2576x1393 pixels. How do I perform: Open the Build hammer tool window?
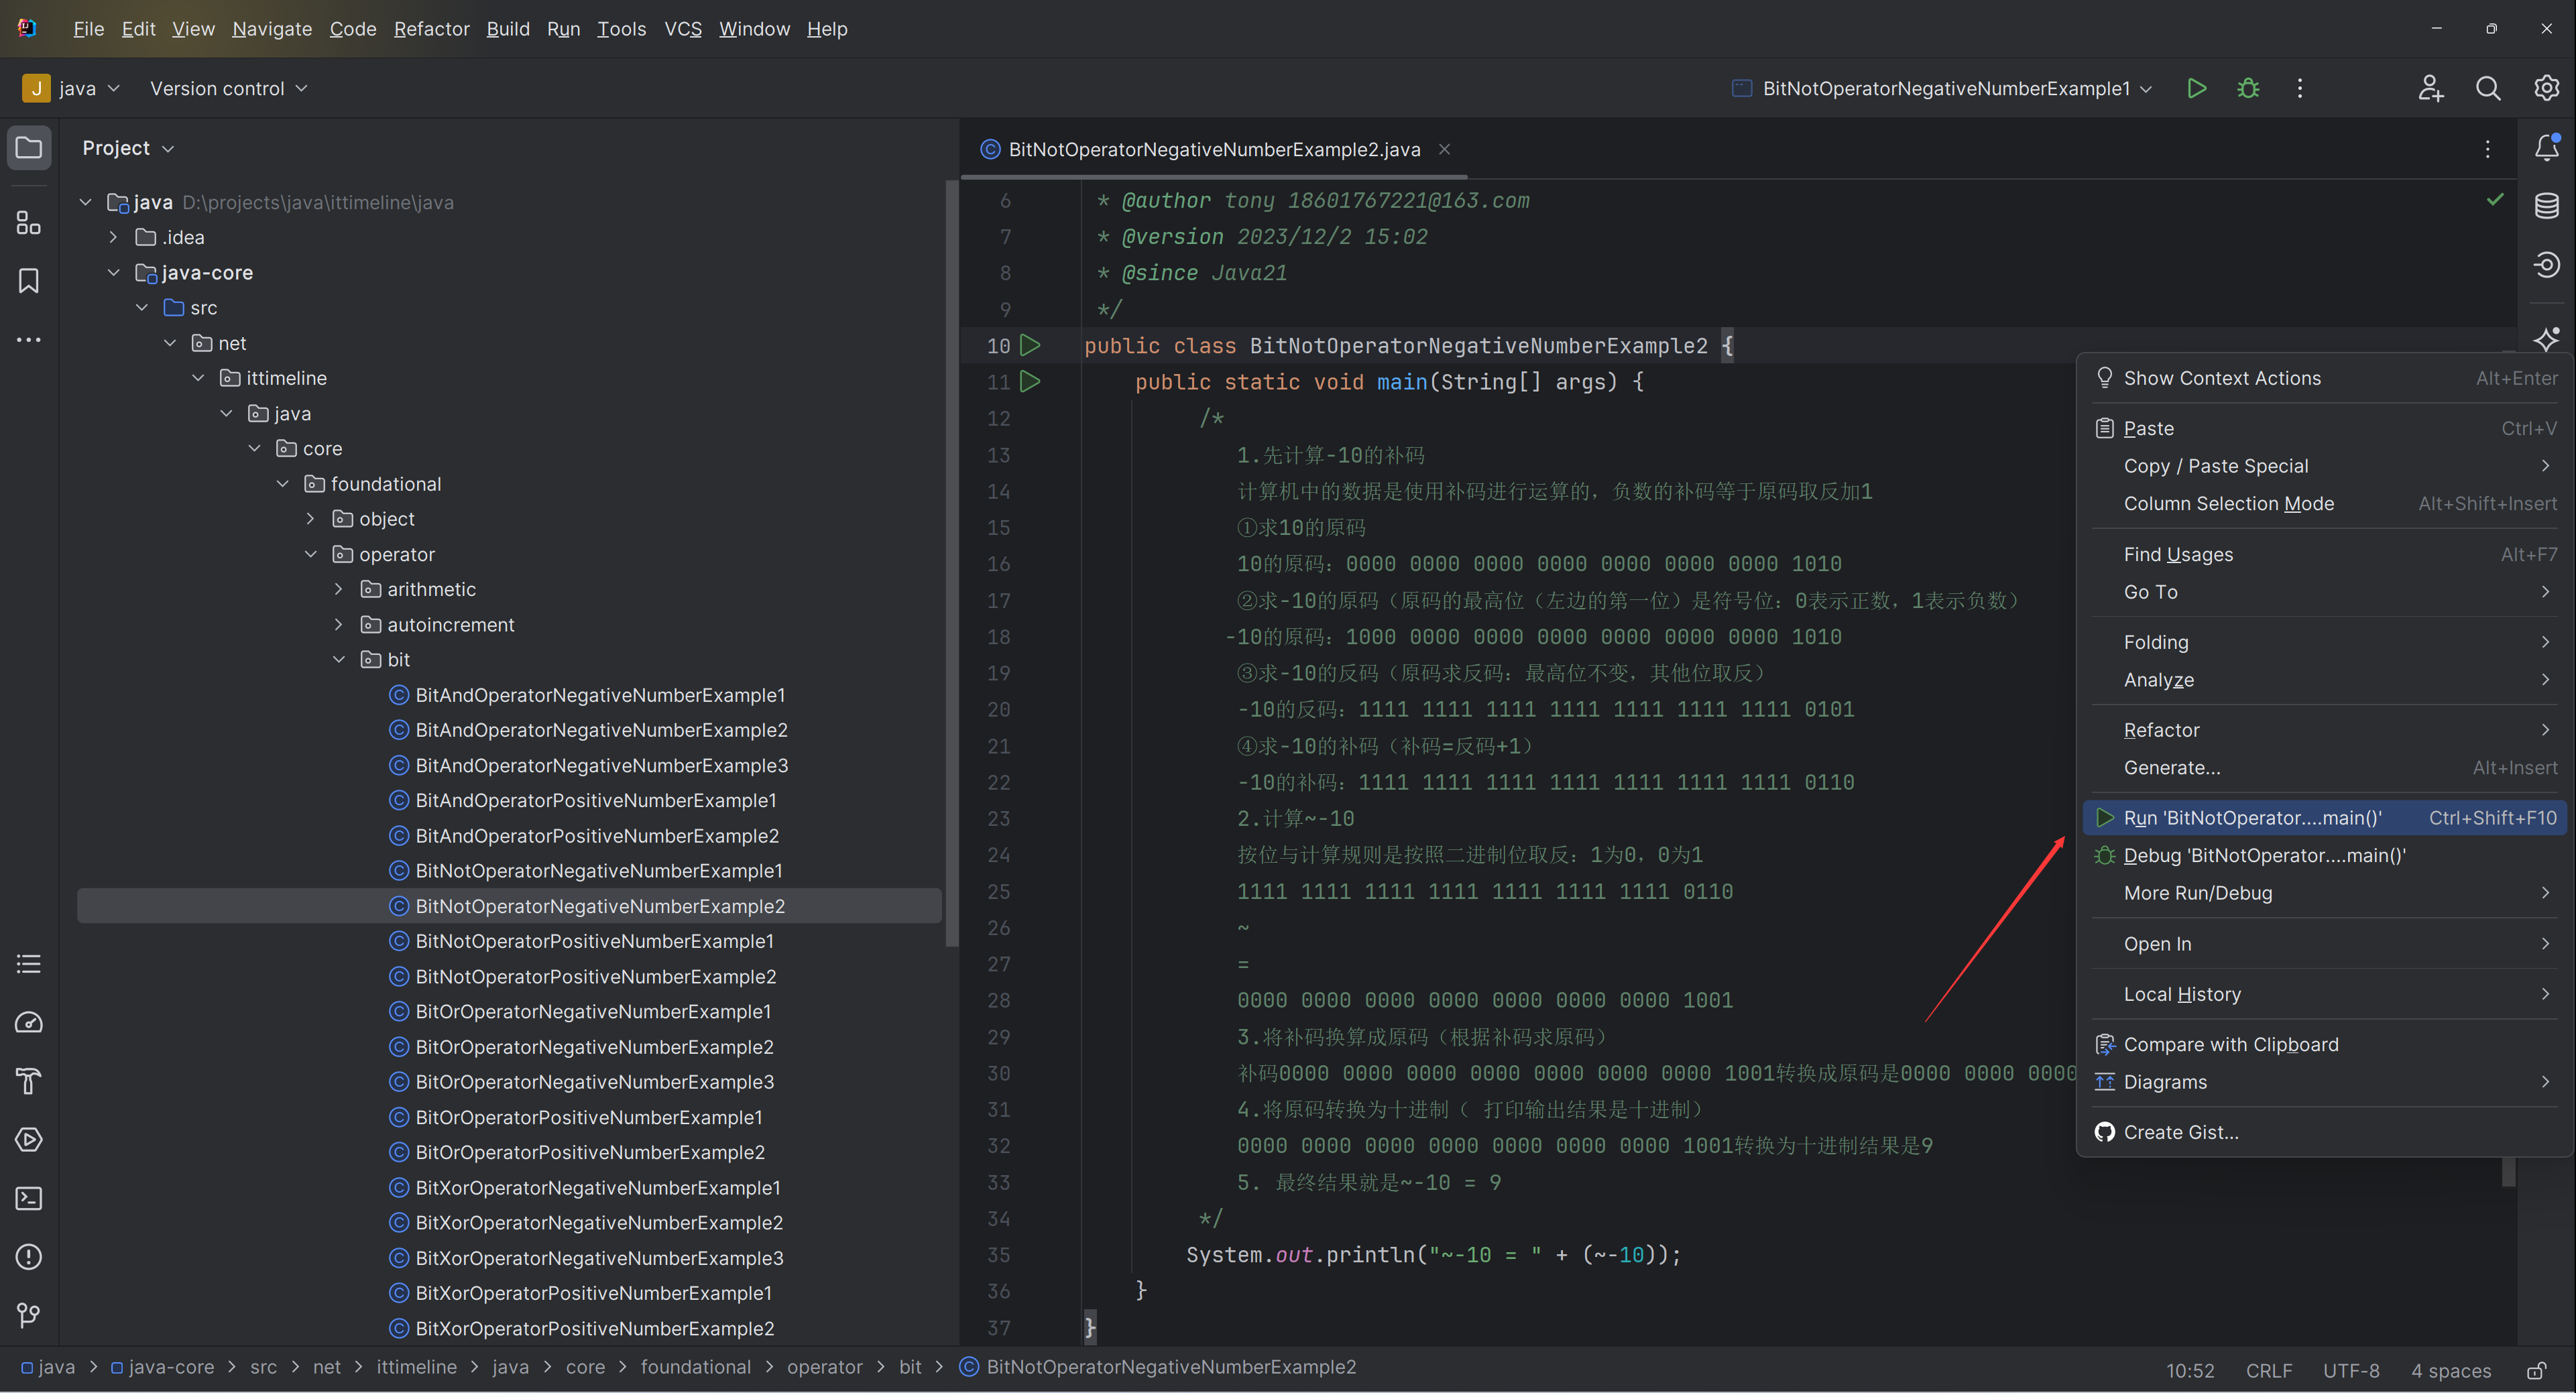point(29,1081)
